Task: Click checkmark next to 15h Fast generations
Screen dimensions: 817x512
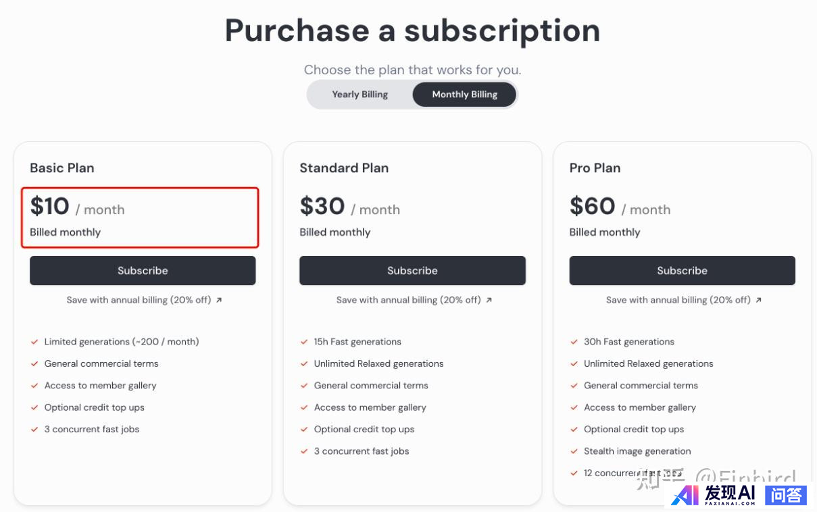Action: pos(304,342)
